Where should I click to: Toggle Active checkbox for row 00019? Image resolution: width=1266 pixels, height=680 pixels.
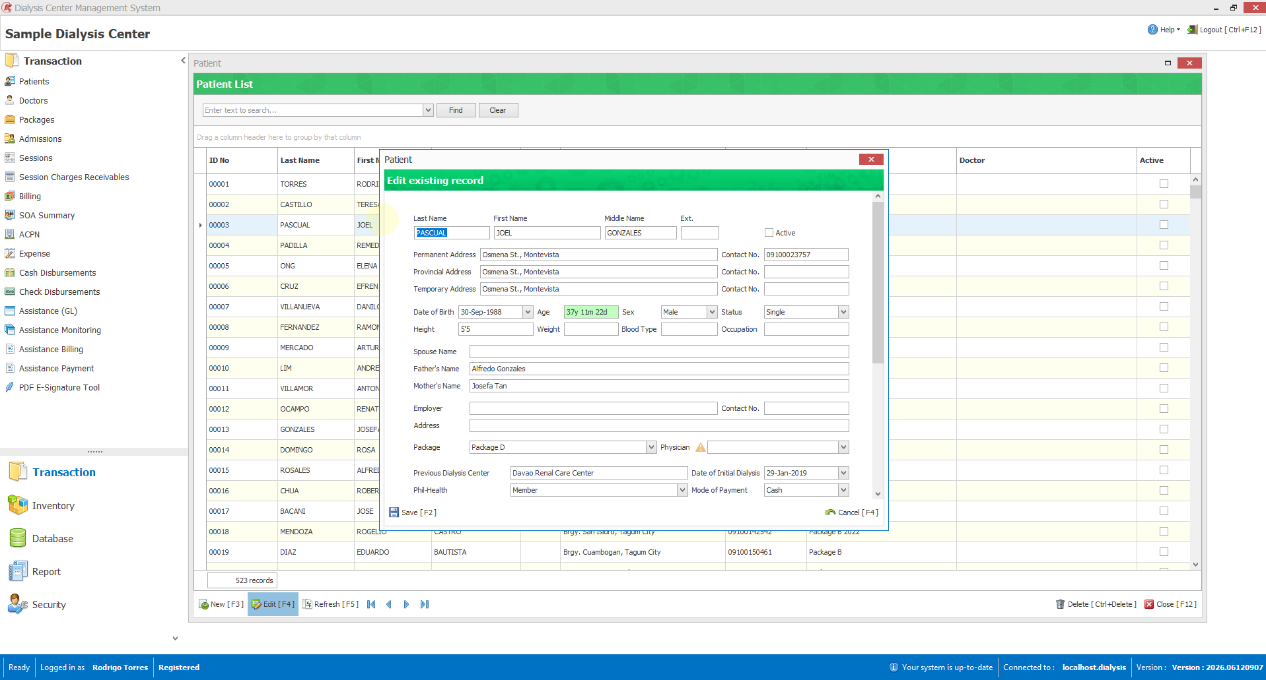tap(1164, 552)
